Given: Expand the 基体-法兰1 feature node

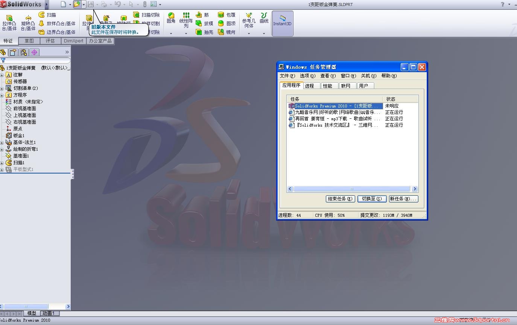Looking at the screenshot, I should tap(2, 142).
